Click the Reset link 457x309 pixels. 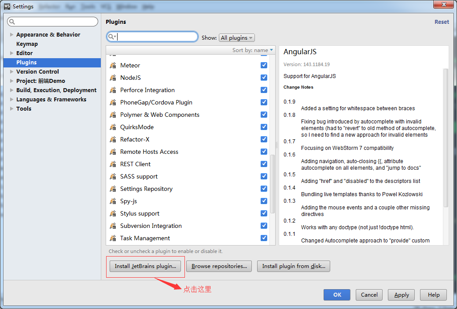click(x=442, y=22)
